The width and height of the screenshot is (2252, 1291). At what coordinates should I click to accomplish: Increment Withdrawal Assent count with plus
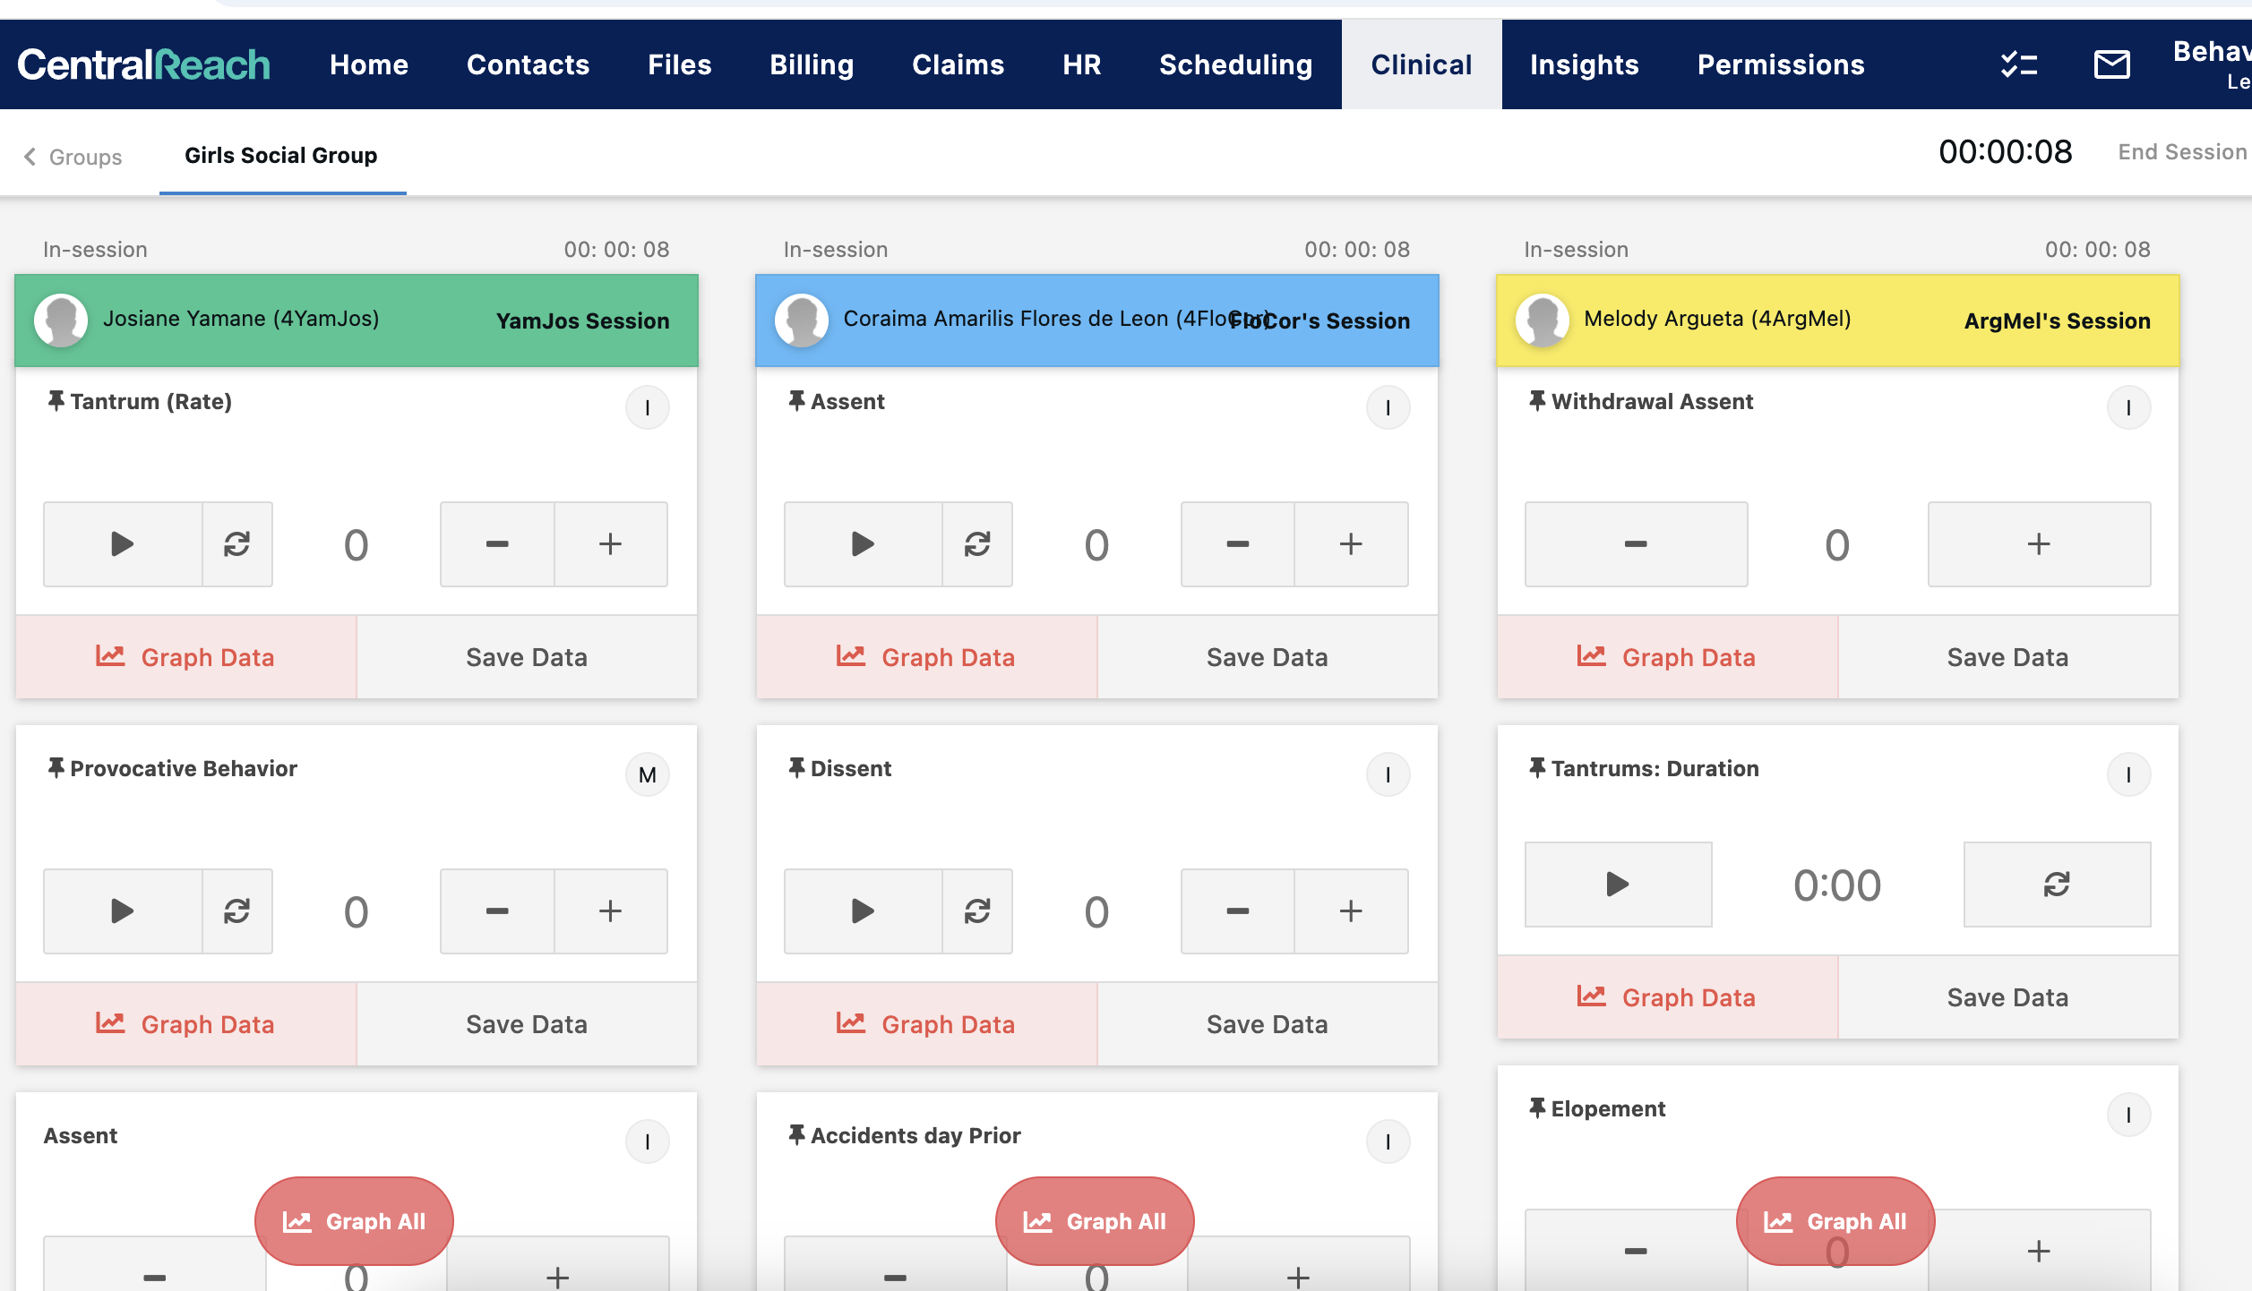2039,544
